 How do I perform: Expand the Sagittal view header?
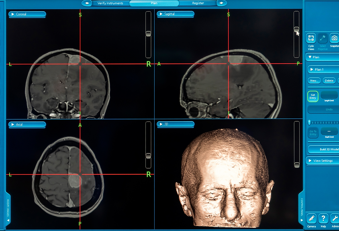click(176, 14)
